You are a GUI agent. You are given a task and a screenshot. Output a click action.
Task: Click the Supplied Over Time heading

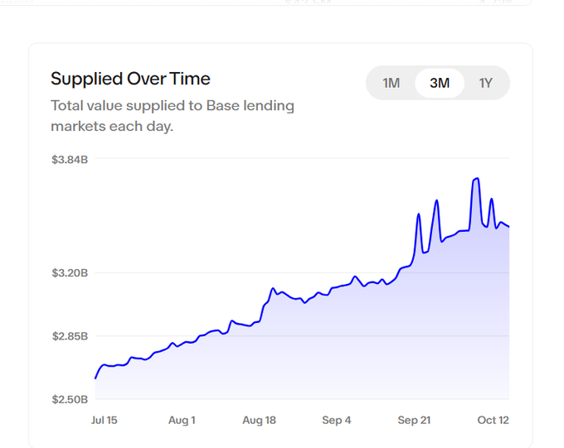[x=130, y=79]
